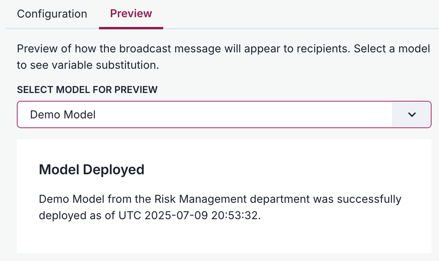Viewport: 439px width, 261px height.
Task: Click the message preview card
Action: [x=224, y=195]
